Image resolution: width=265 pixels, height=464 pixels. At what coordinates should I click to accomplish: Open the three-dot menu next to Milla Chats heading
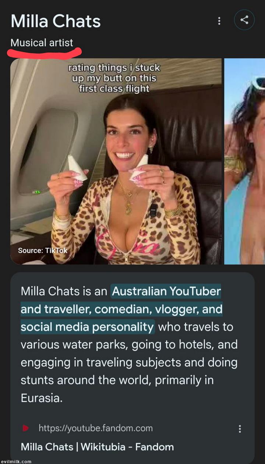(219, 21)
